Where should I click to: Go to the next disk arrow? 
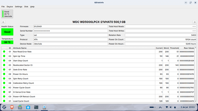pos(195,22)
